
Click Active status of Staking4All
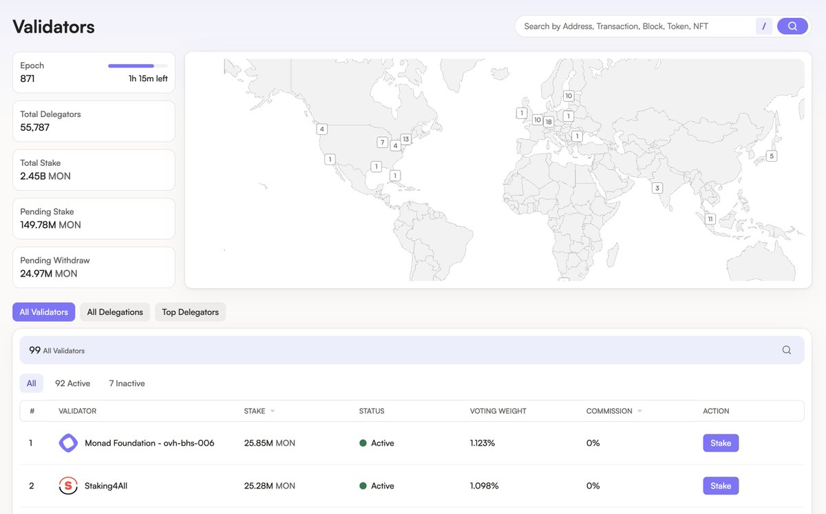[x=377, y=486]
